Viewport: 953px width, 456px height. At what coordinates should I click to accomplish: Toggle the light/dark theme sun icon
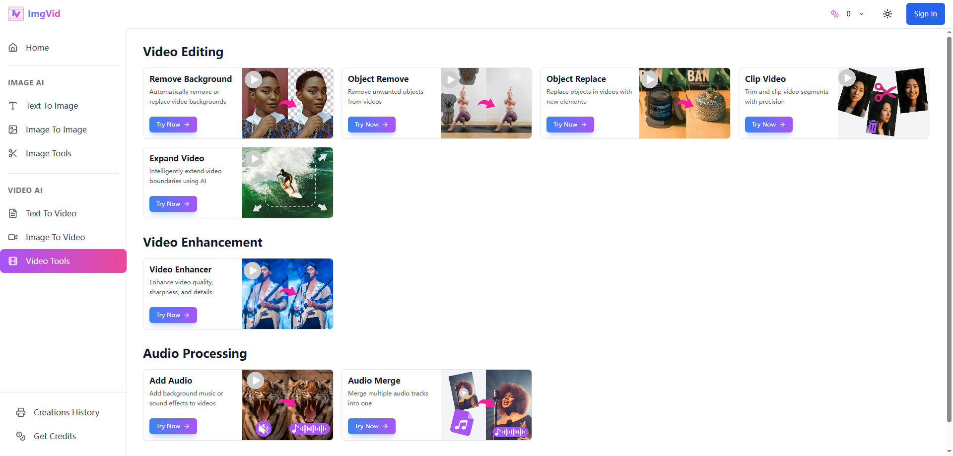tap(887, 14)
